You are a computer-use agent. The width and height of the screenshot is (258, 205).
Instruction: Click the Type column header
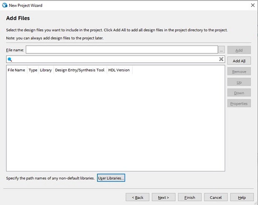point(33,70)
